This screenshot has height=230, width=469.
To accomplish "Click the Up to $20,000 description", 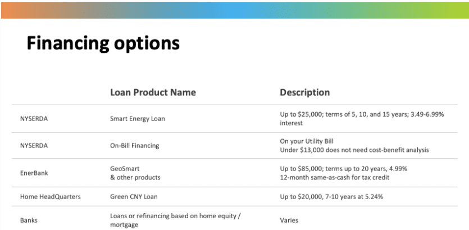I will 331,196.
